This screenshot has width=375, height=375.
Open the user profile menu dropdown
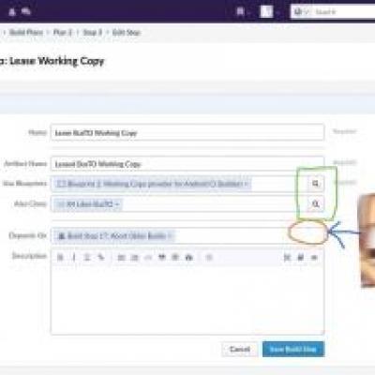pos(269,12)
